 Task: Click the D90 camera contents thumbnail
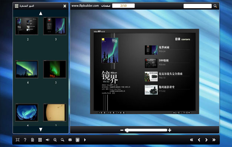[151, 63]
